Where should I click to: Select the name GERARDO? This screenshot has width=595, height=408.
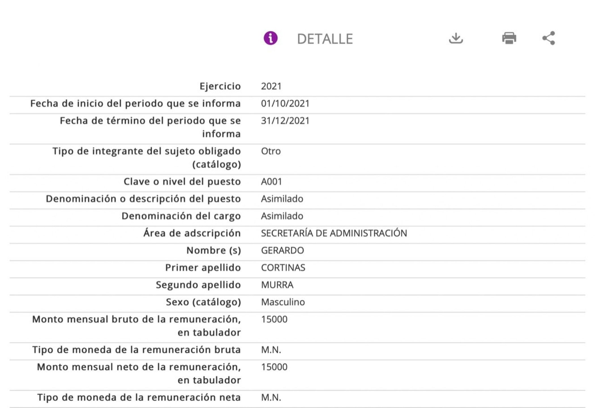pos(282,250)
